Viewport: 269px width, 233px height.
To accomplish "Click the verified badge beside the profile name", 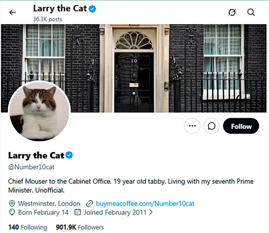I will 69,155.
